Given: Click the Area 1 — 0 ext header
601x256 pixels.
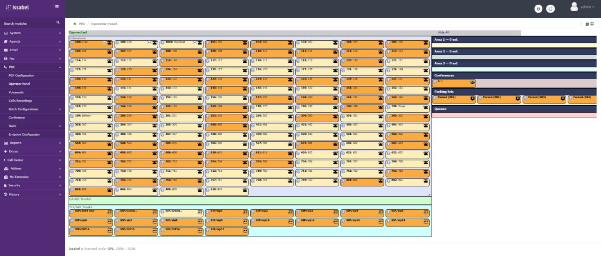Looking at the screenshot, I should 514,40.
